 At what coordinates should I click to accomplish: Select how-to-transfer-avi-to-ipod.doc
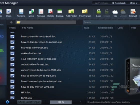tap(38, 36)
